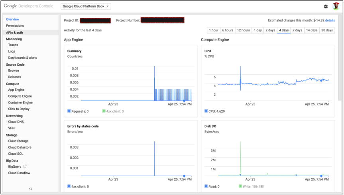Click the data point marker on CPU chart
Screen dimensions: 344x195
321,81
